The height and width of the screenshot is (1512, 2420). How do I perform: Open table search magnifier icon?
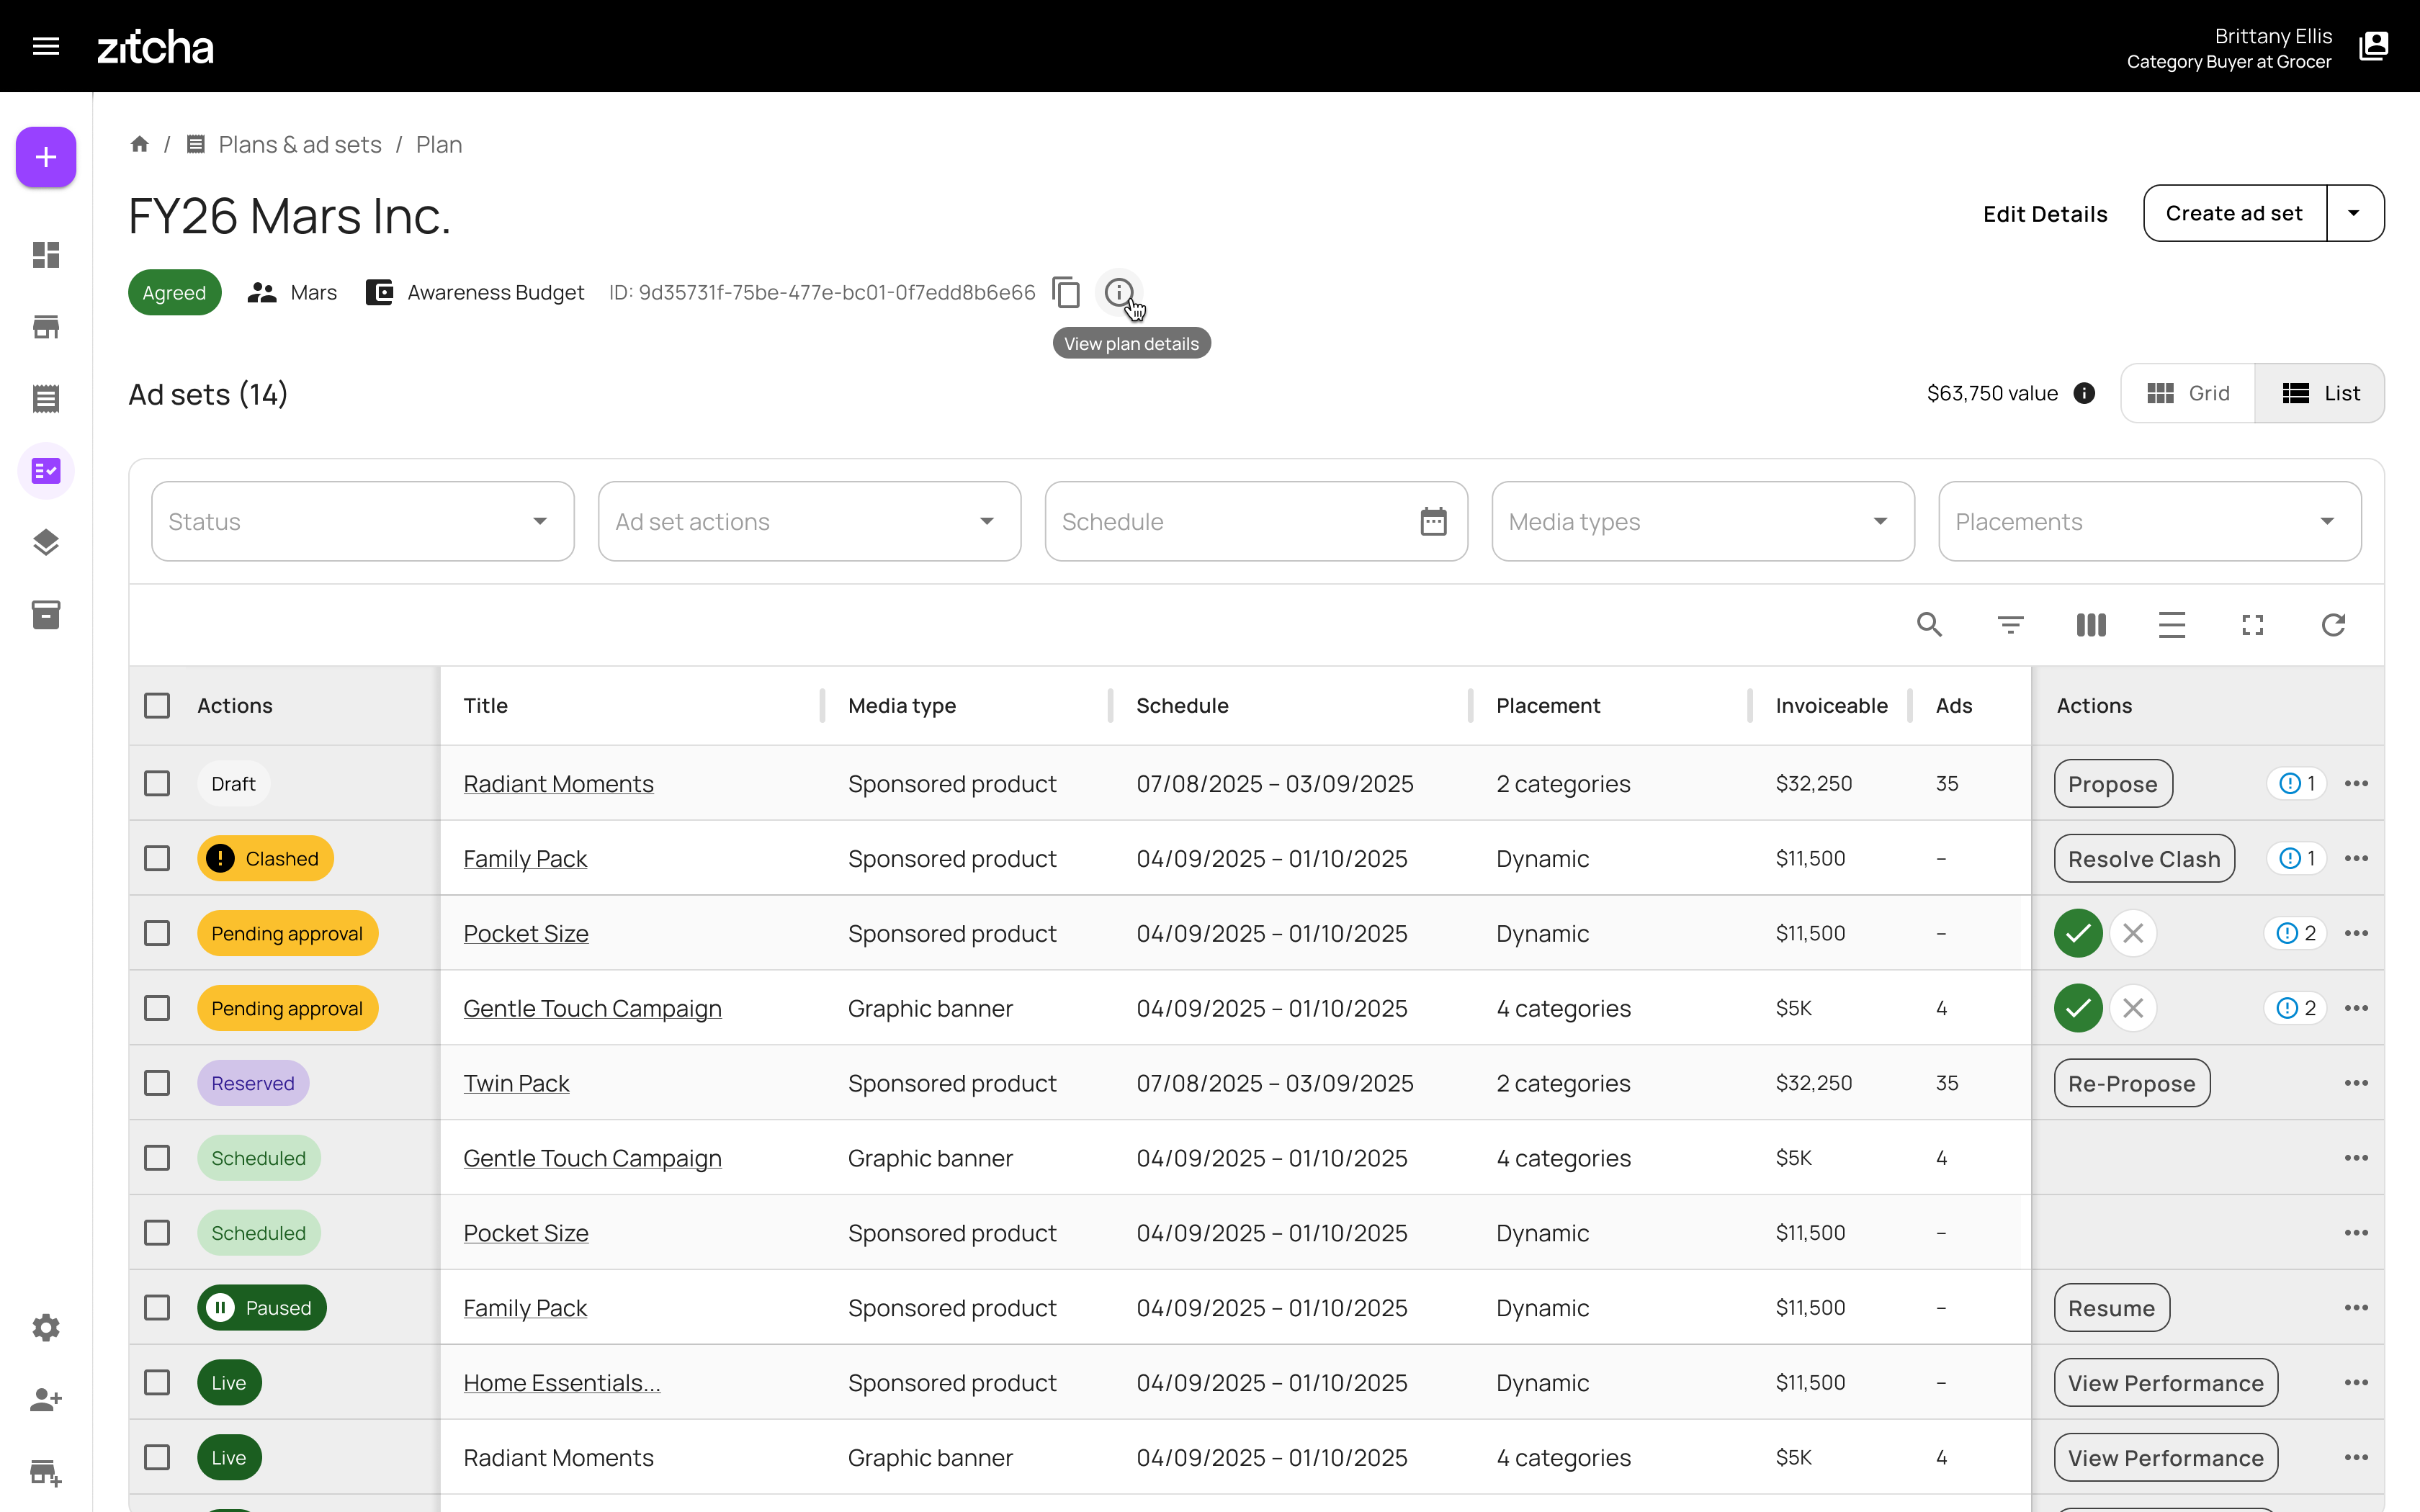click(1929, 625)
